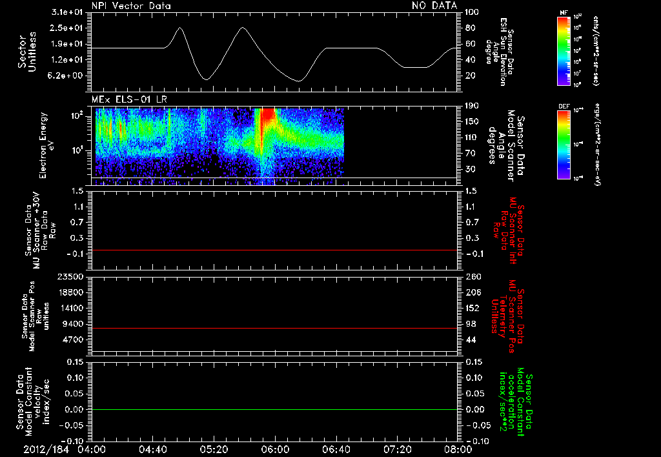Click the "18800" scanner position tick value
Image resolution: width=661 pixels, height=457 pixels.
(x=70, y=292)
